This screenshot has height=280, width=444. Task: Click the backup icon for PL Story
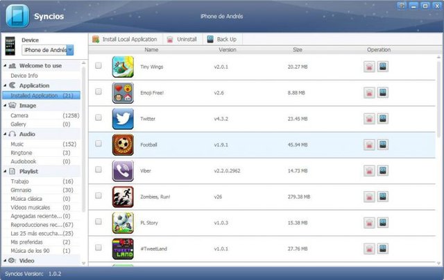(x=382, y=223)
